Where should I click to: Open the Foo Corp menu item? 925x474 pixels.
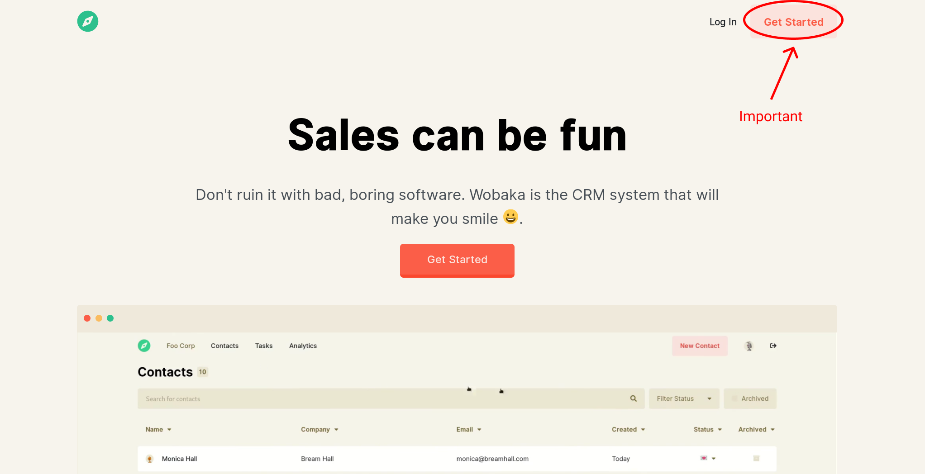(181, 346)
